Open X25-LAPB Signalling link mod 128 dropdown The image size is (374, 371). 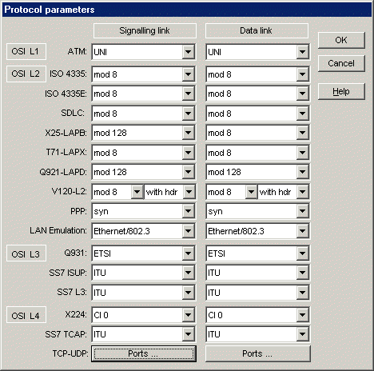point(188,133)
